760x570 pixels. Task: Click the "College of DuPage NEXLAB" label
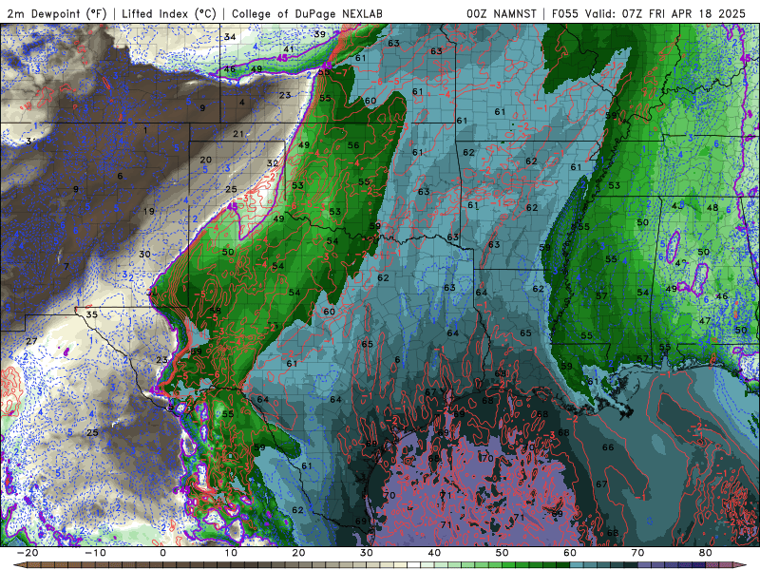tap(307, 14)
